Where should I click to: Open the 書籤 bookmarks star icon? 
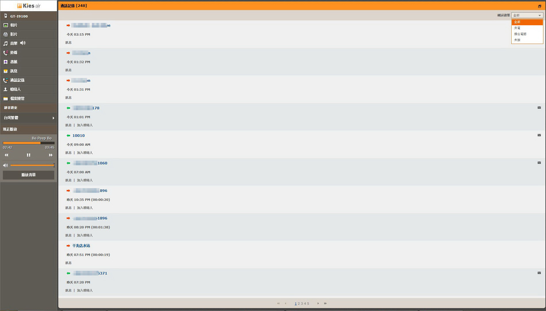coord(5,62)
